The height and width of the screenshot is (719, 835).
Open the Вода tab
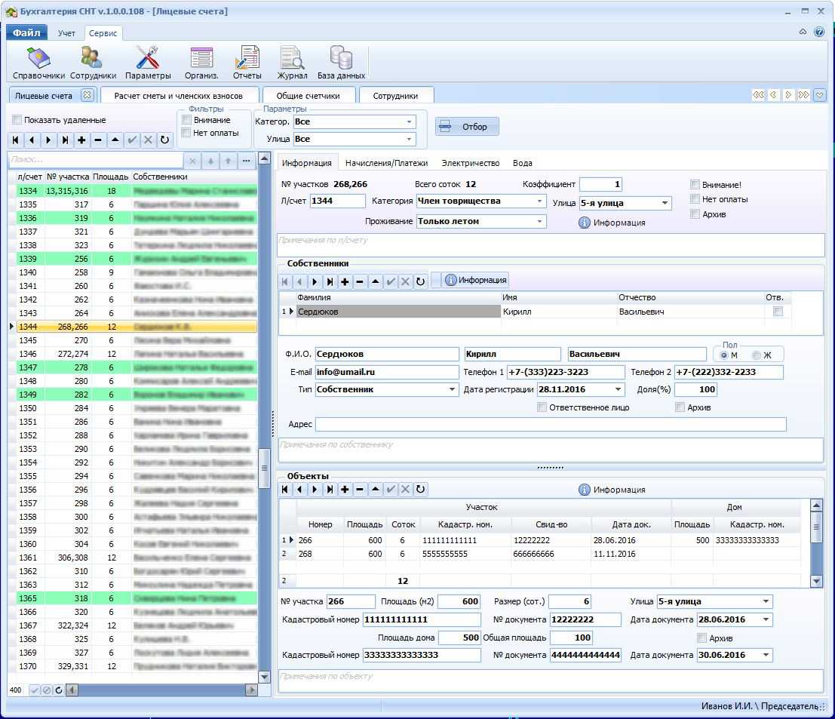[523, 163]
